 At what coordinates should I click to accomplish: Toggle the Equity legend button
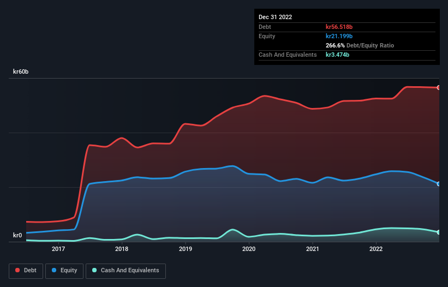(64, 271)
